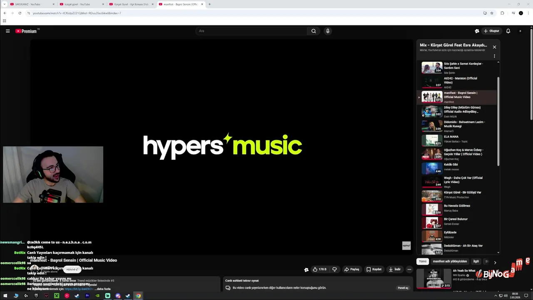Open the apps grid in bookmarks bar
This screenshot has height=300, width=533.
[x=5, y=21]
